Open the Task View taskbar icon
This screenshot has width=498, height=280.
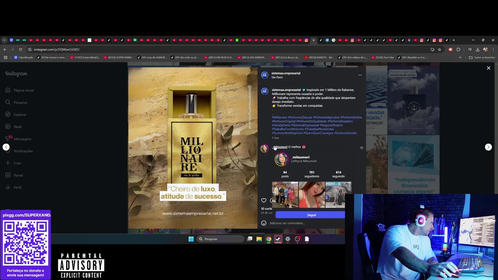pos(250,239)
